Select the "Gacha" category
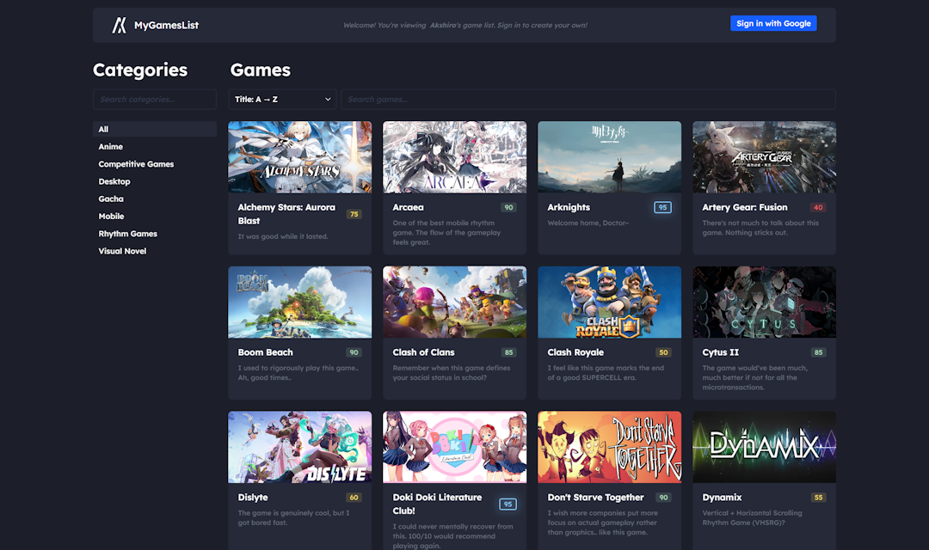 point(110,199)
